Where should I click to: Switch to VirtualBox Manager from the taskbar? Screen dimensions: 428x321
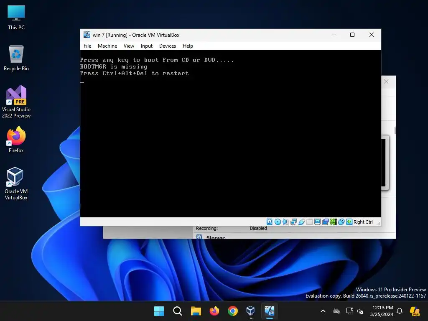[x=251, y=311]
